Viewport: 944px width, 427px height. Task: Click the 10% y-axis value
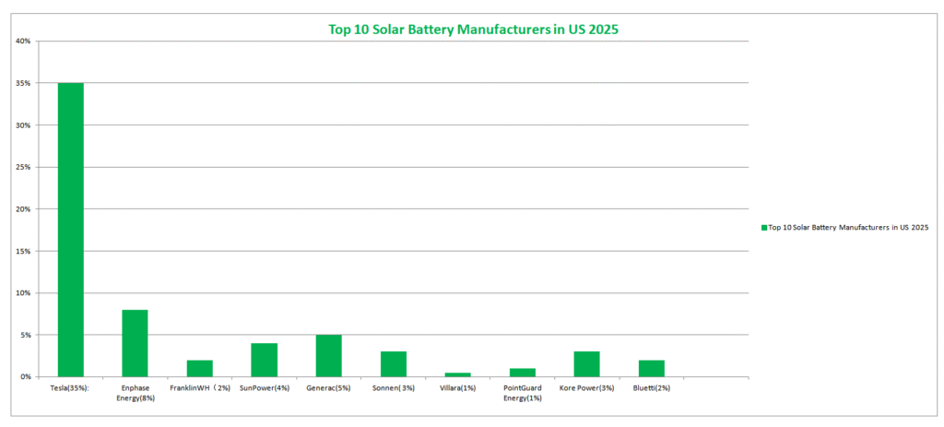click(x=24, y=292)
